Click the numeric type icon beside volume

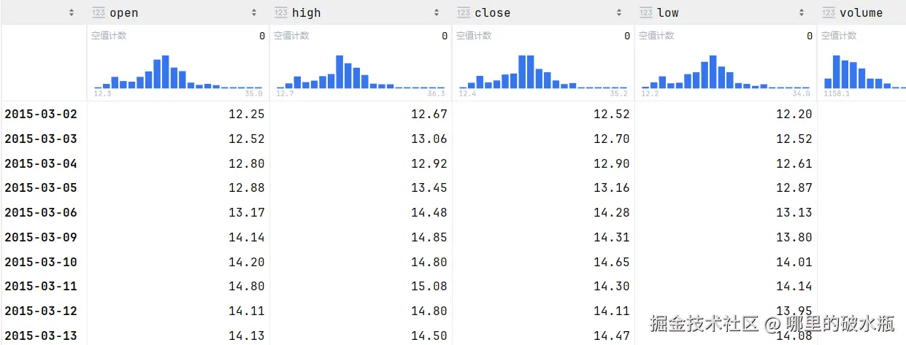click(829, 12)
